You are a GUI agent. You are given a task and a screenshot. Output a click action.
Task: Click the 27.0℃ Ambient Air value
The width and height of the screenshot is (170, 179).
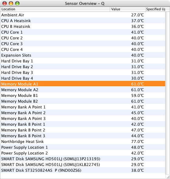(x=137, y=15)
